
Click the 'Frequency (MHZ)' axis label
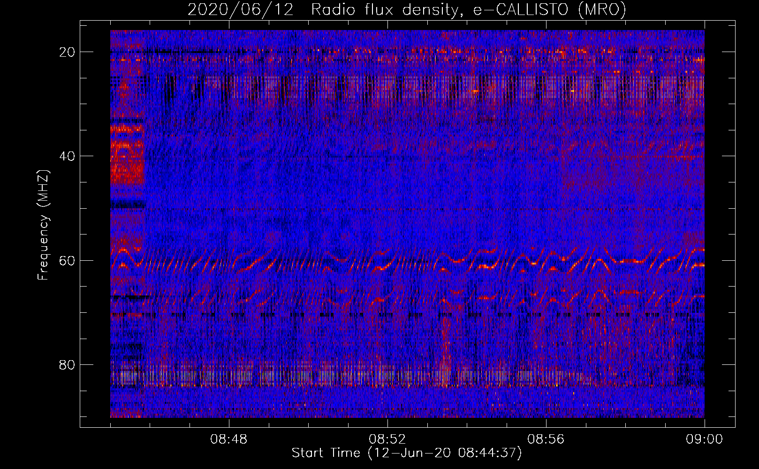(x=43, y=225)
